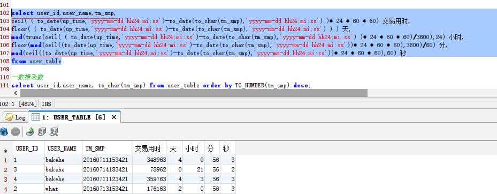This screenshot has width=497, height=194.
Task: Switch to the Log tab
Action: pos(15,117)
